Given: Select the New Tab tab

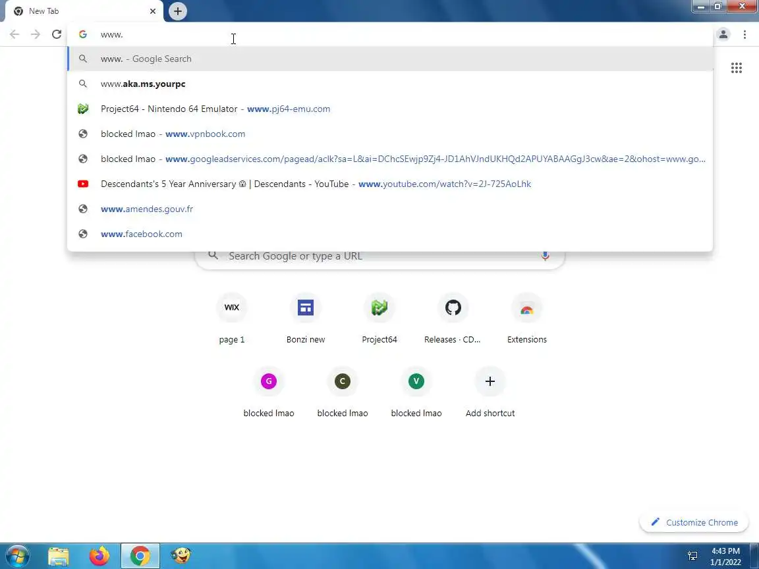Looking at the screenshot, I should 84,11.
